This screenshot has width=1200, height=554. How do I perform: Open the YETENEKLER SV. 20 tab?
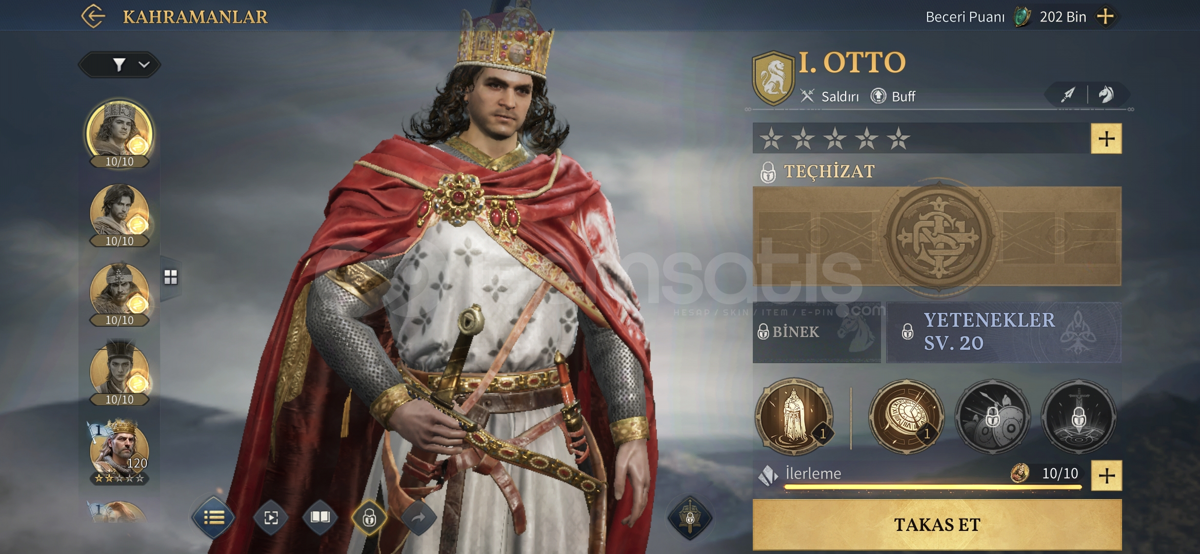(x=1004, y=332)
